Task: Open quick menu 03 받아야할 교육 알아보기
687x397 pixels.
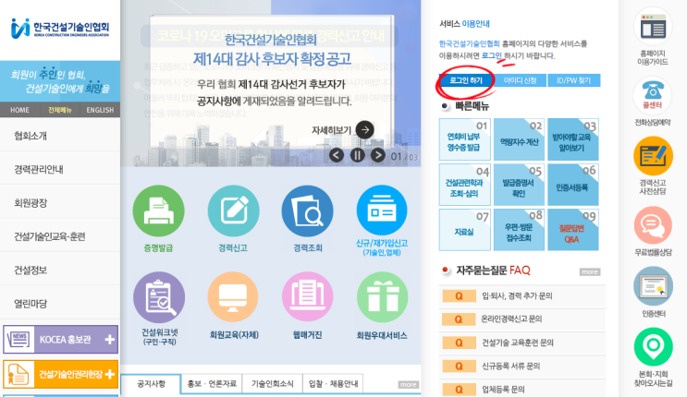Action: point(573,139)
